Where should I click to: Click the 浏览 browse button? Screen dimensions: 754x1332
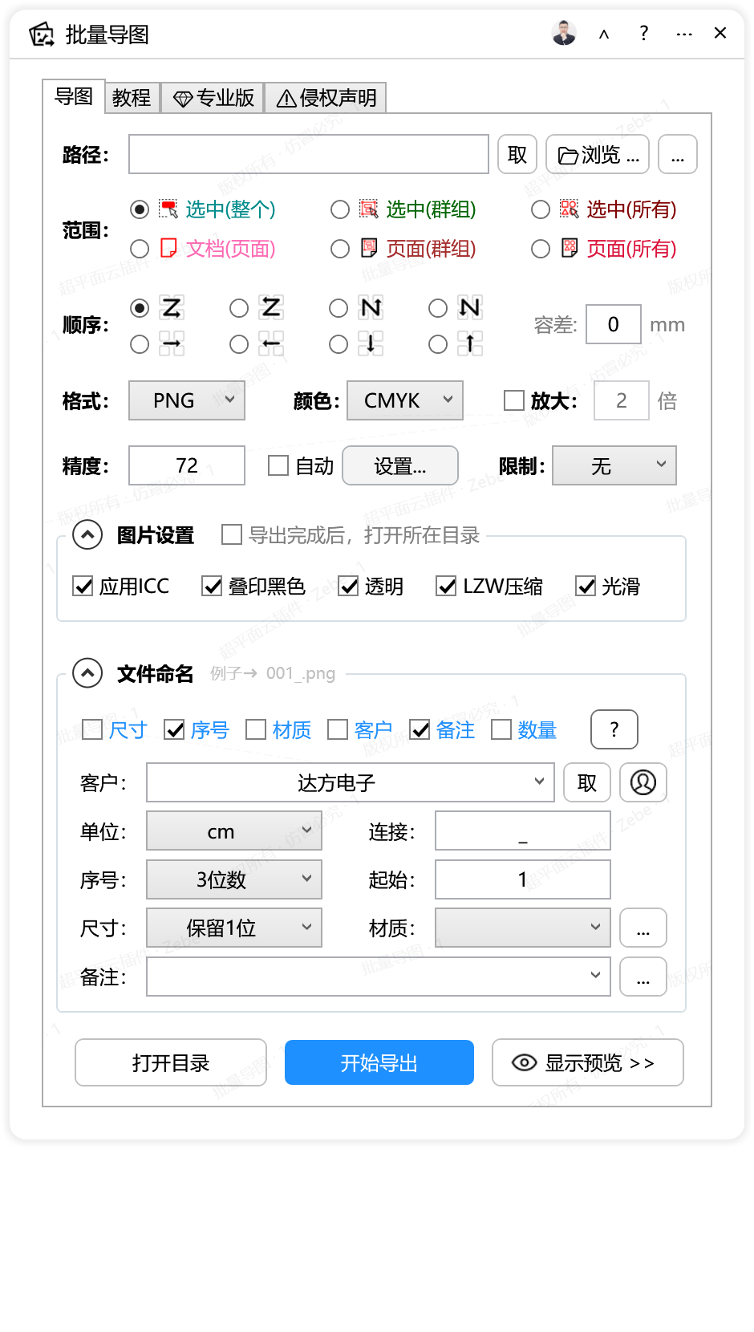coord(598,154)
